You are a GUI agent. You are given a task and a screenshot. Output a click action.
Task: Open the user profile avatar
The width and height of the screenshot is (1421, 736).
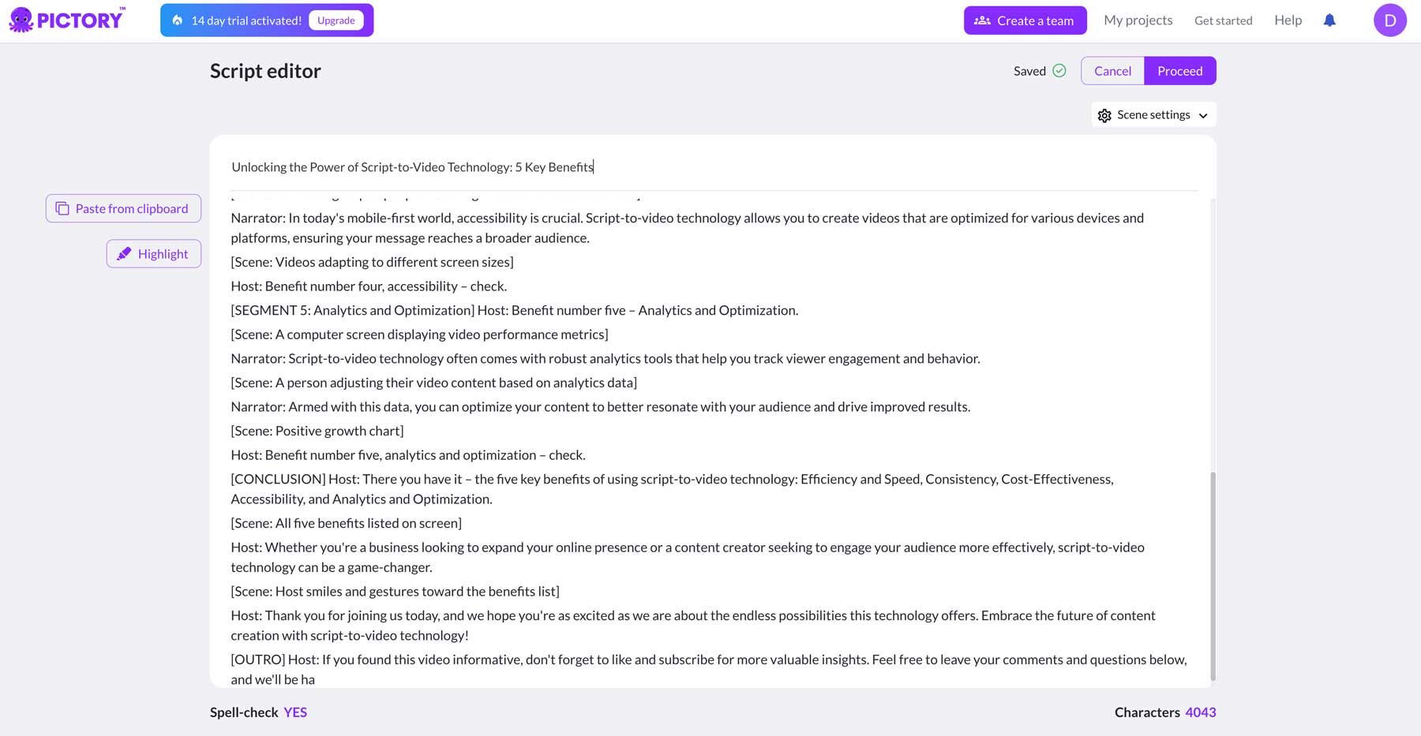(1389, 21)
